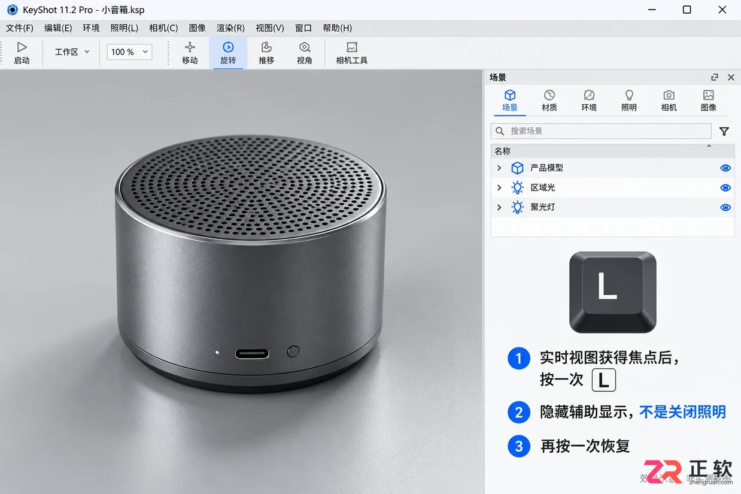Screen dimensions: 741x494
Task: Open the 视图(V) menu
Action: (269, 28)
